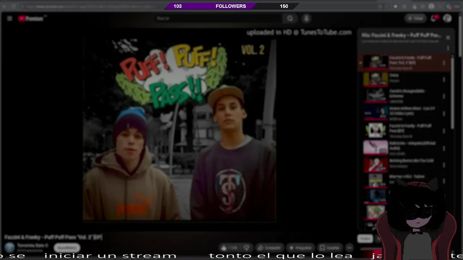Activate voice search microphone icon
This screenshot has width=463, height=260.
click(306, 18)
